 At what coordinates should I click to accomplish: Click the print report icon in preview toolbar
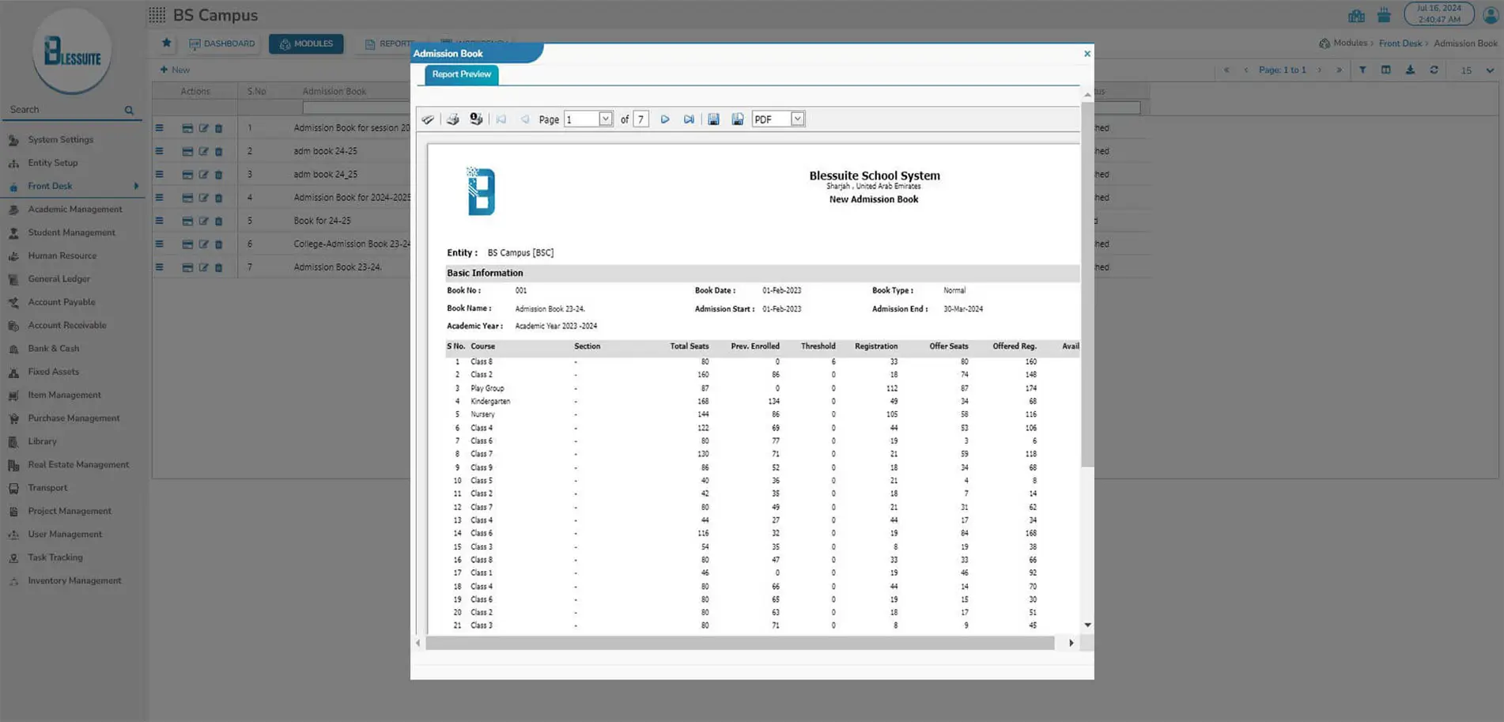[452, 119]
